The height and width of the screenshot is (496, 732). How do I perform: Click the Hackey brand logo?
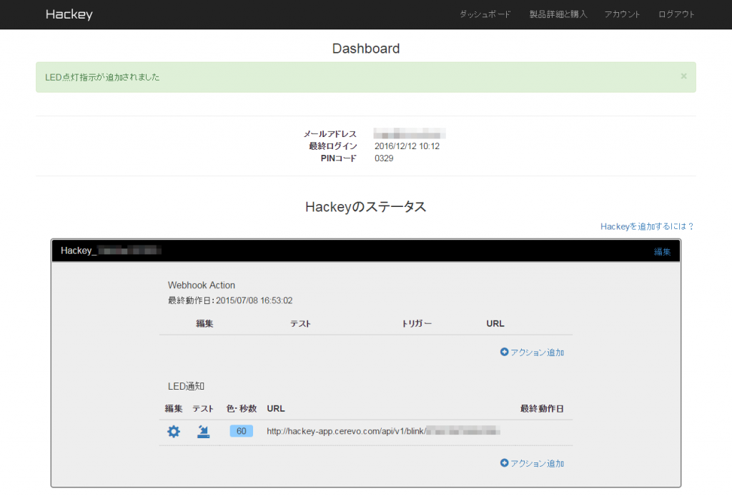point(69,14)
